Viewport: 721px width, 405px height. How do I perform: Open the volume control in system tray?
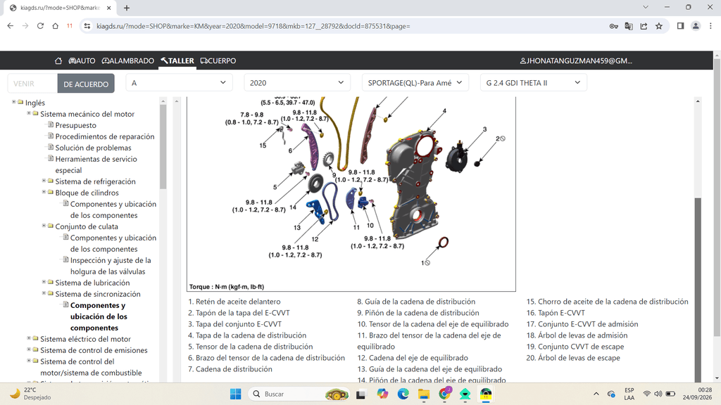pos(658,394)
